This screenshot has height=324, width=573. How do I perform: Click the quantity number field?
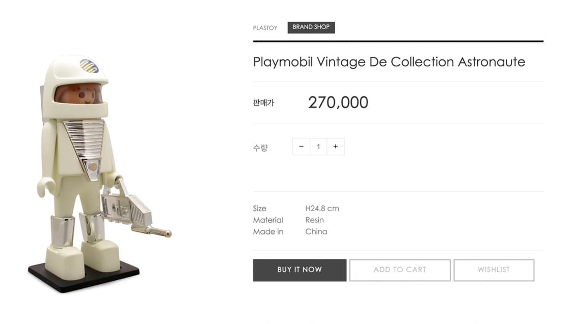[x=318, y=146]
